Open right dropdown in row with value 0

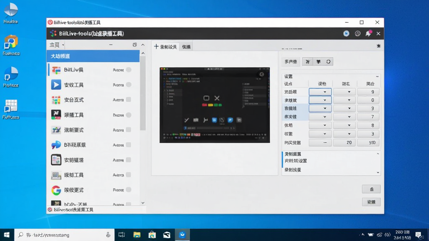point(344,100)
